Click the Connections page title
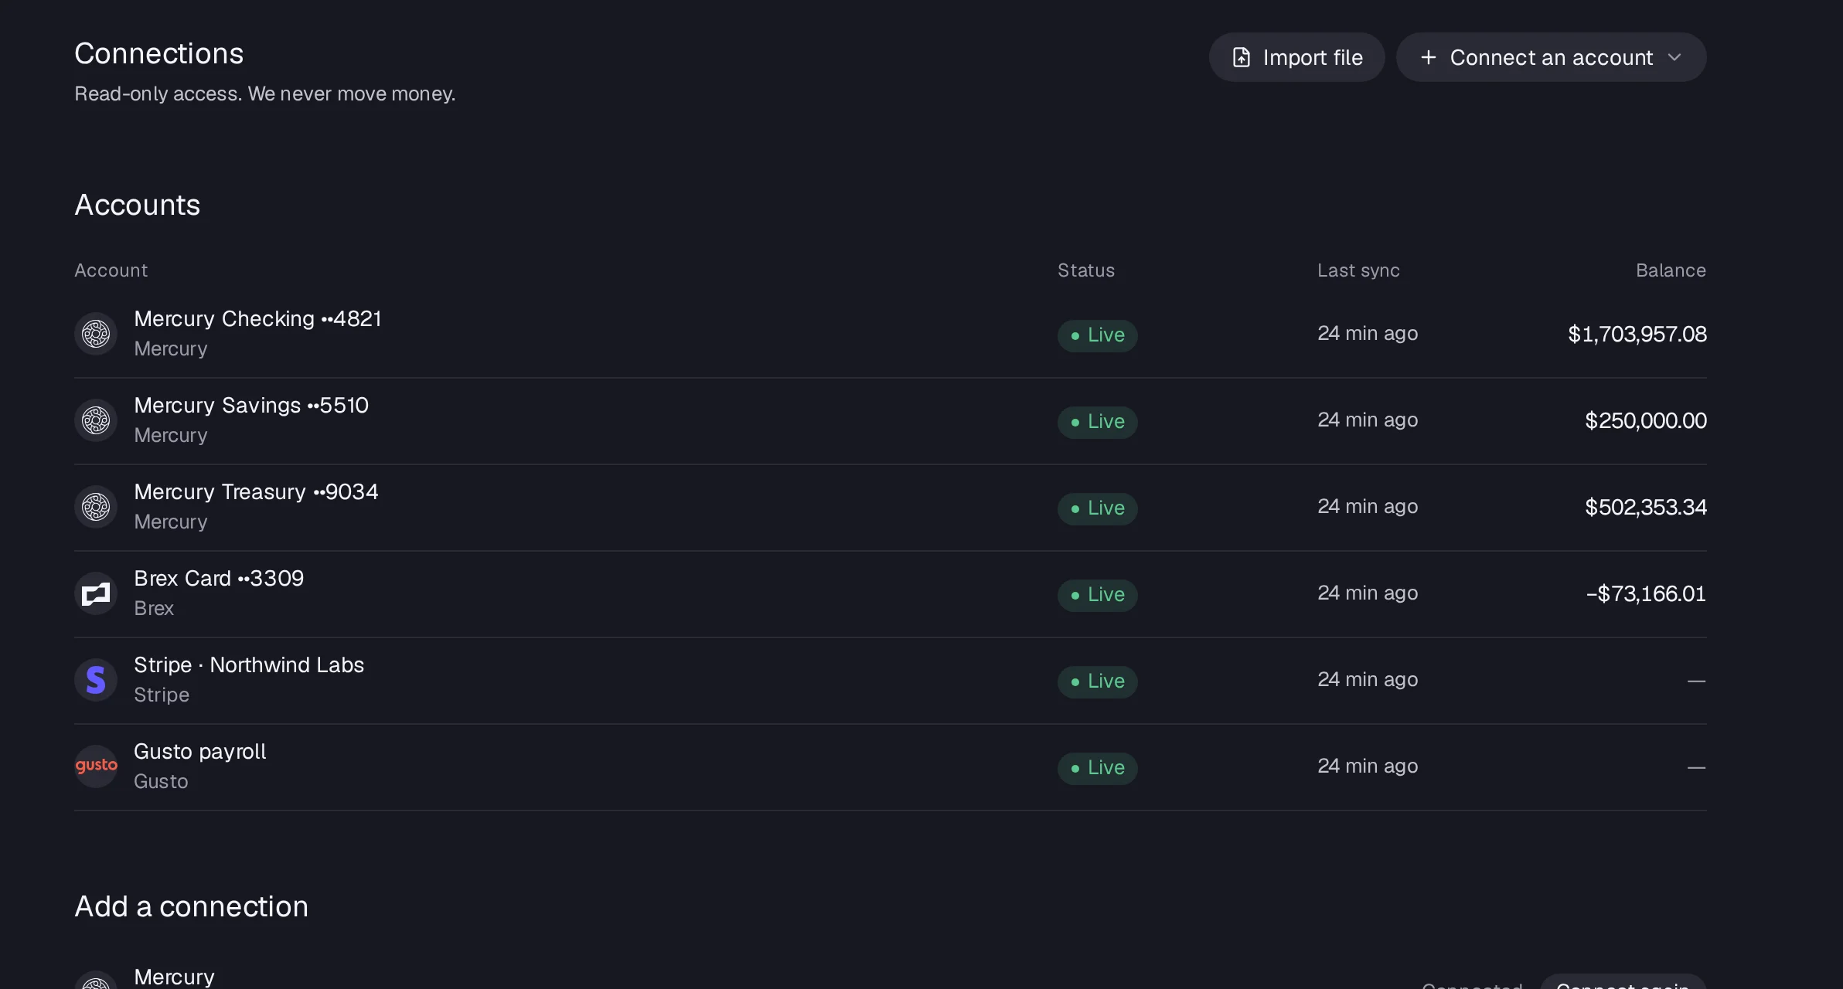Image resolution: width=1843 pixels, height=989 pixels. 158,53
